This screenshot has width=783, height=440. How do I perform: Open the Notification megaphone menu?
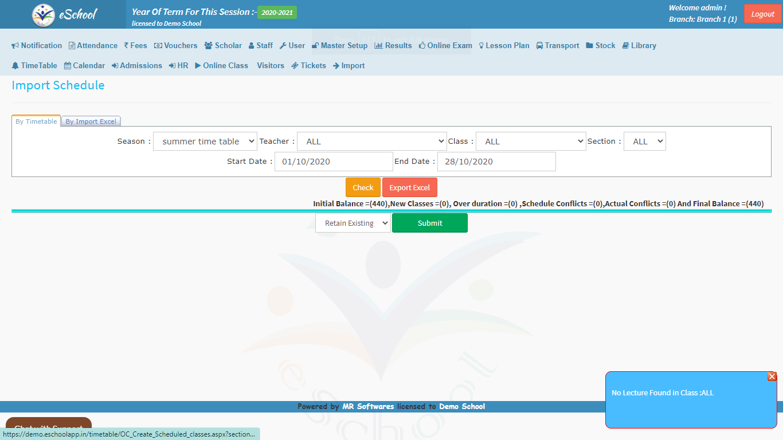tap(37, 46)
